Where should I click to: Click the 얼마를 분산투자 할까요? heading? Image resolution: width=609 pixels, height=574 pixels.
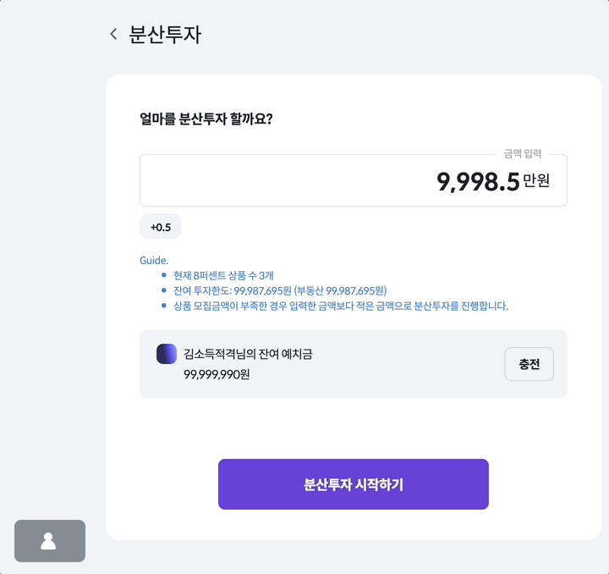pyautogui.click(x=206, y=119)
